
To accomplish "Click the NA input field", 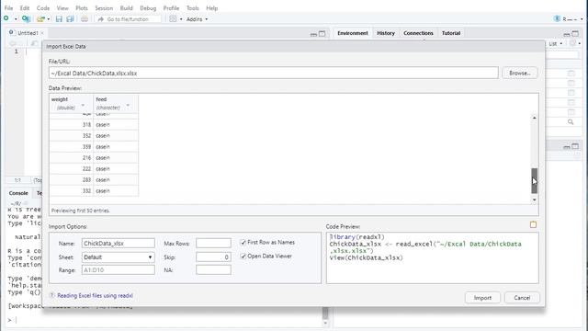I will click(x=213, y=269).
